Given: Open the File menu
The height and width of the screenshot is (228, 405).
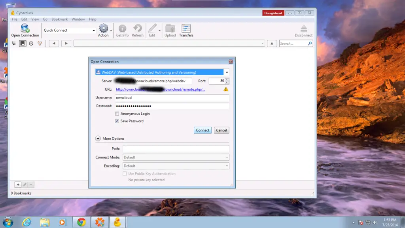Looking at the screenshot, I should click(x=15, y=19).
